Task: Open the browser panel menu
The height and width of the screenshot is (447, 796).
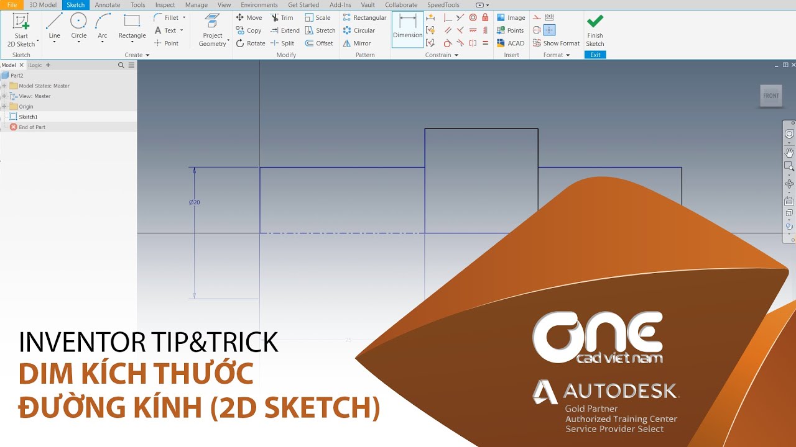Action: 131,65
